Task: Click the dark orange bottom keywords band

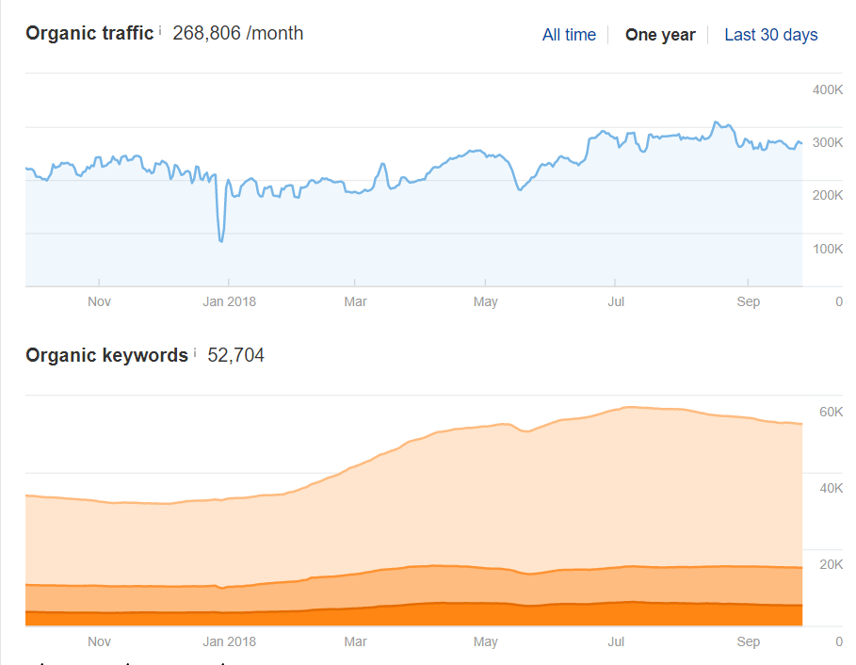Action: [x=413, y=615]
